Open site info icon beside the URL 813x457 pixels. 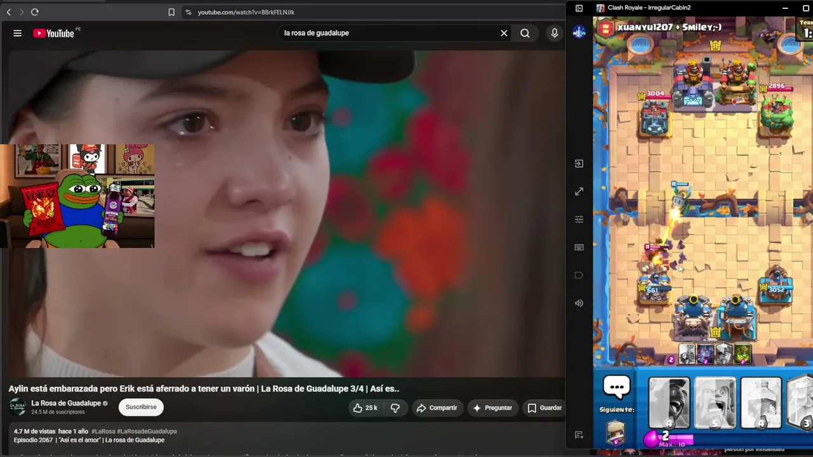(188, 12)
